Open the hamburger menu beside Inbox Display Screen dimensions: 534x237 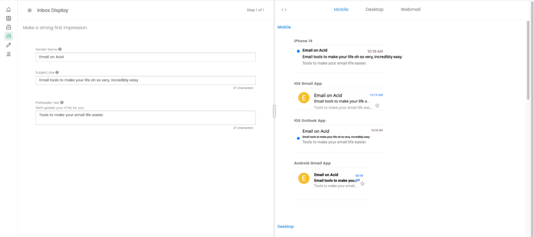coord(30,10)
